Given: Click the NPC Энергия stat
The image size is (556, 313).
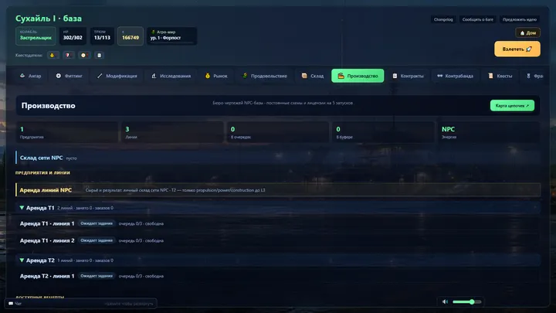Looking at the screenshot, I should tap(489, 132).
